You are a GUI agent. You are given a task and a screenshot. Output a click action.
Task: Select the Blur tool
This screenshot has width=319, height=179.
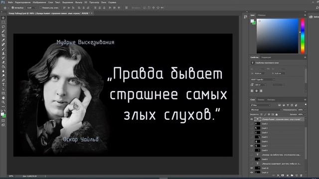(3, 71)
